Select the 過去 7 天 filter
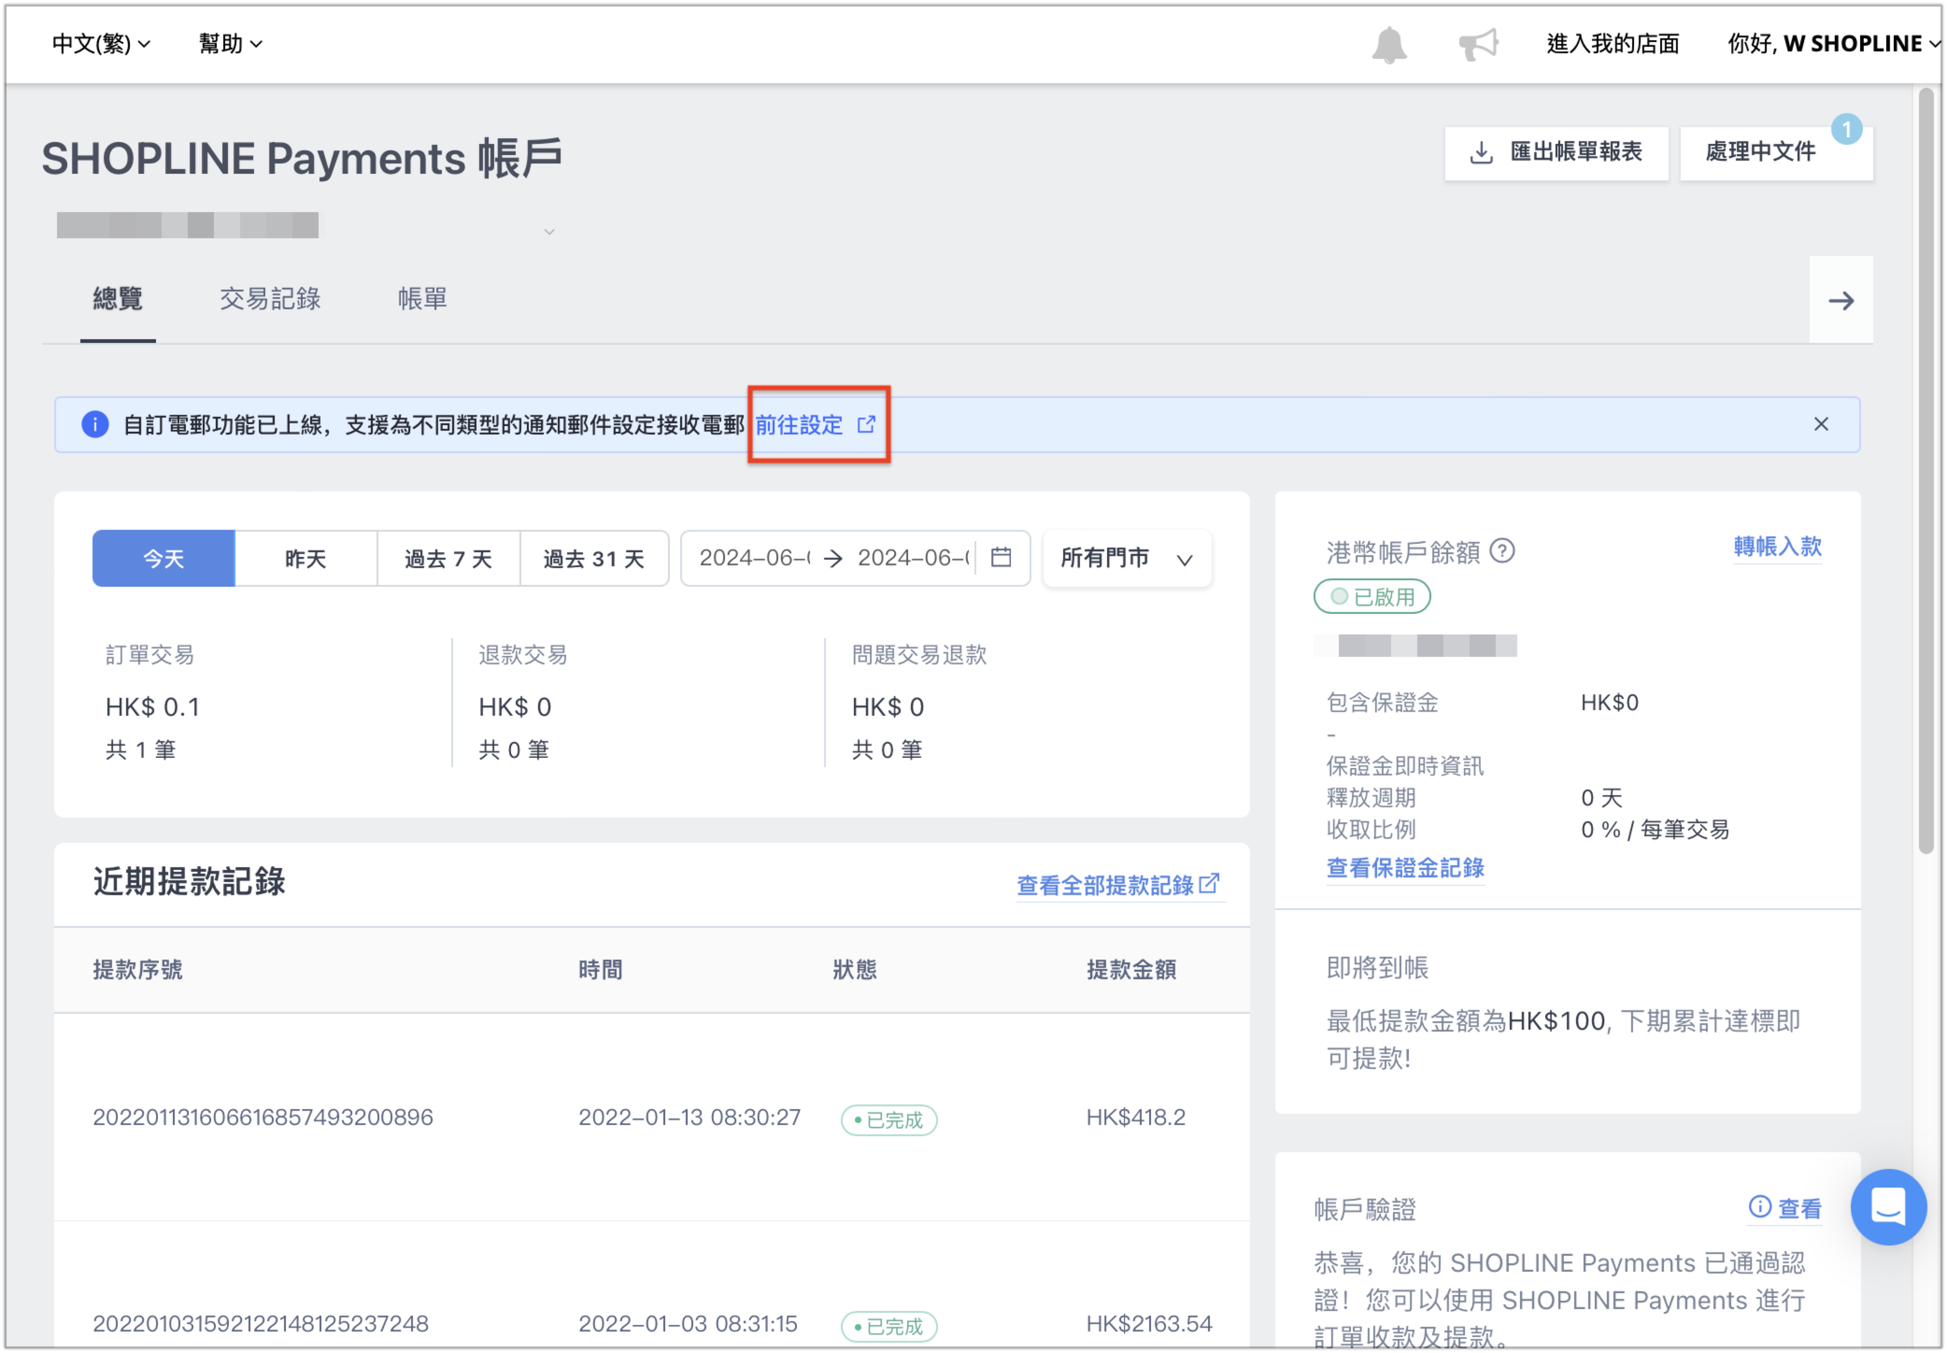Image resolution: width=1947 pixels, height=1353 pixels. coord(448,558)
